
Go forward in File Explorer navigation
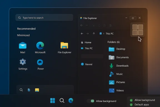click(87, 34)
